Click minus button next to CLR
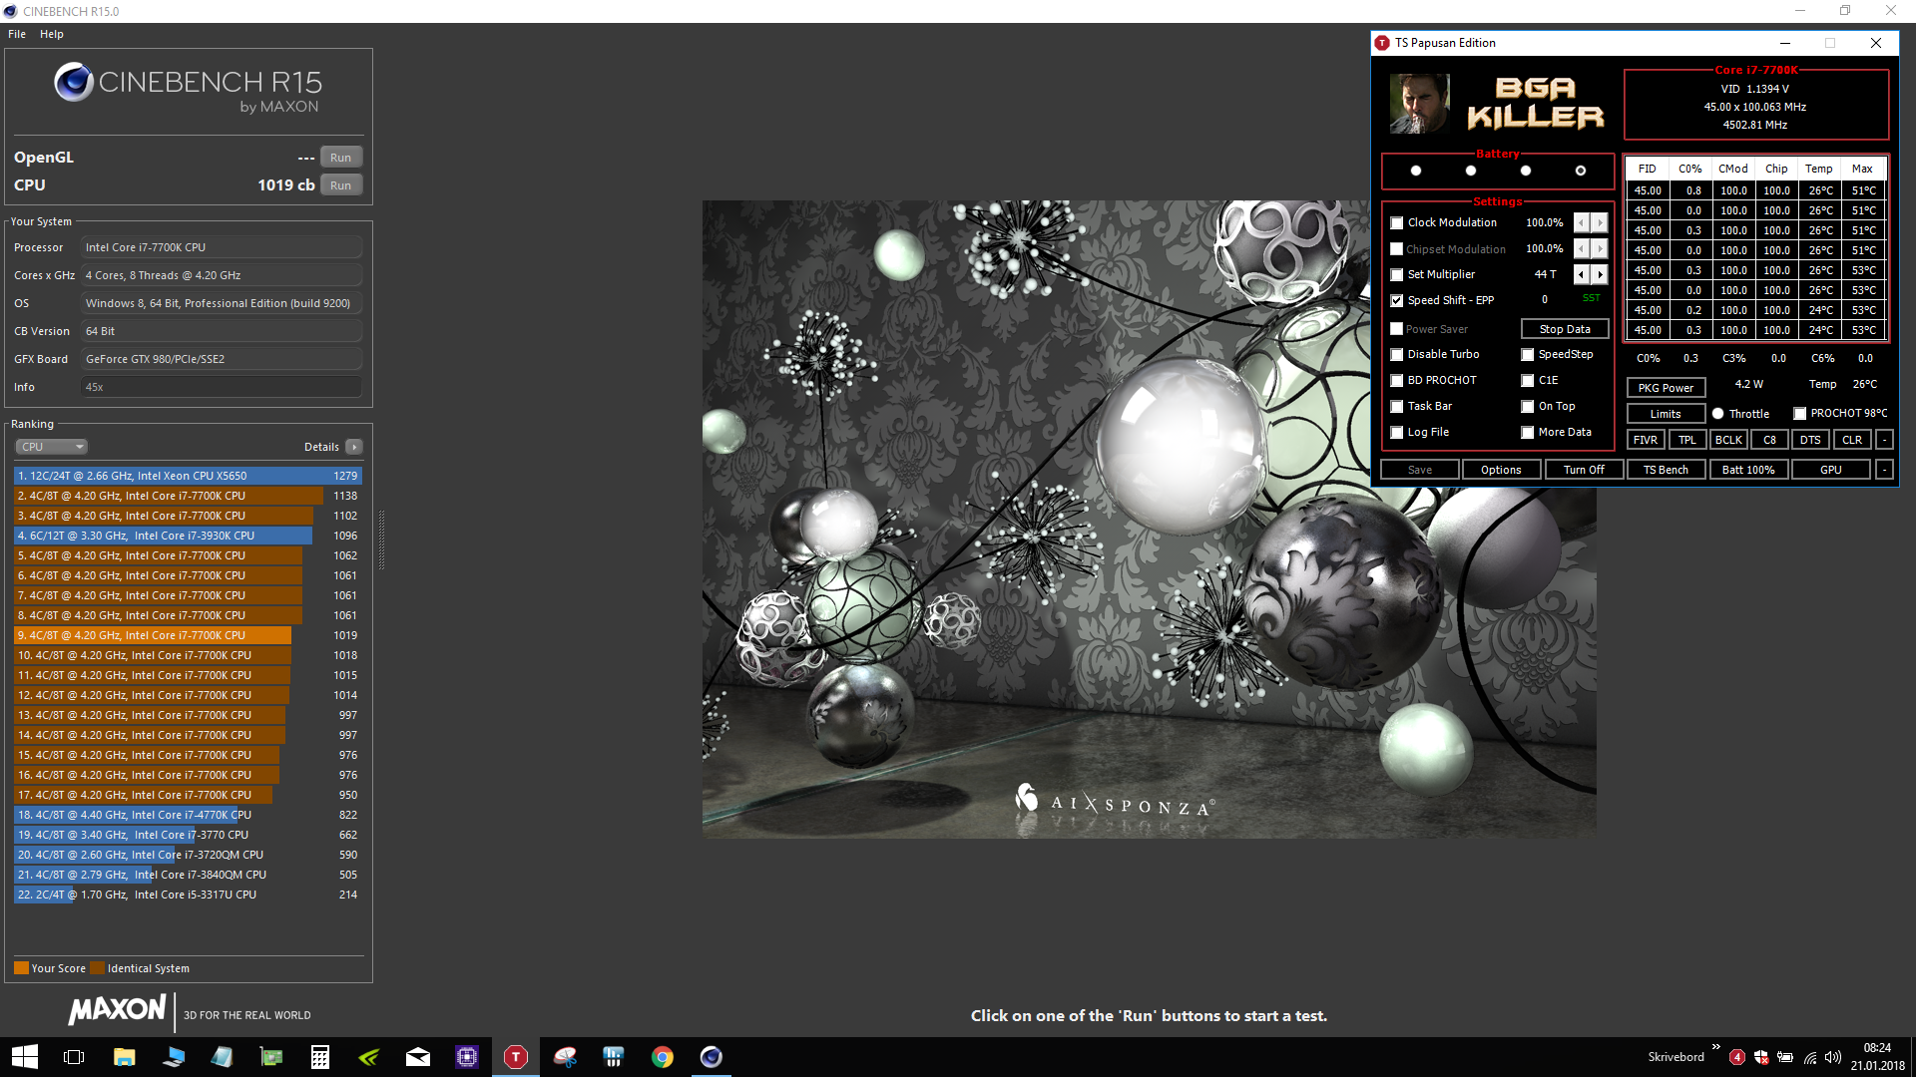The width and height of the screenshot is (1916, 1077). coord(1885,440)
